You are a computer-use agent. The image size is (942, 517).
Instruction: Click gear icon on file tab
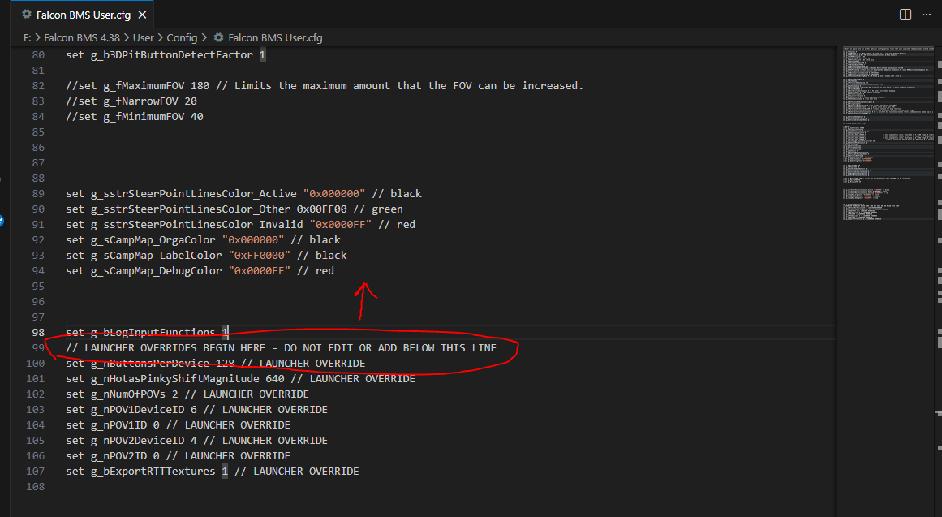coord(27,14)
